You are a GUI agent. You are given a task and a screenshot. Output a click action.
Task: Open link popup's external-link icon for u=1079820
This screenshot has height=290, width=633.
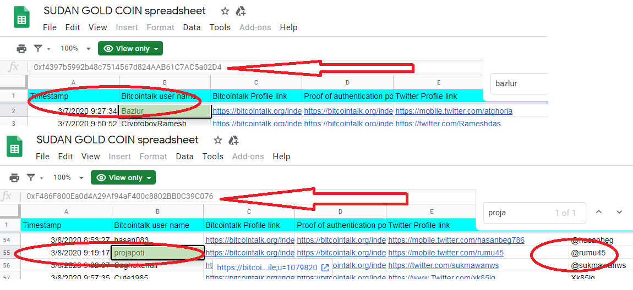pyautogui.click(x=325, y=267)
